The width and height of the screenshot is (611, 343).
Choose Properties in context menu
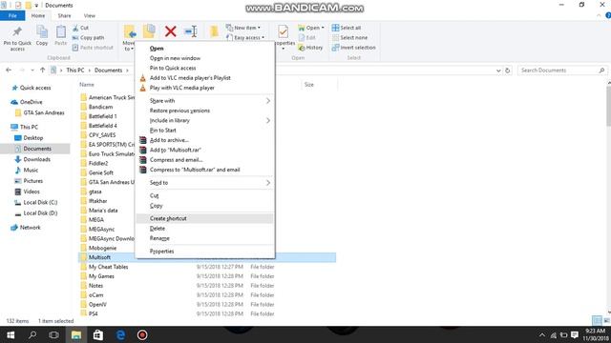(x=205, y=252)
